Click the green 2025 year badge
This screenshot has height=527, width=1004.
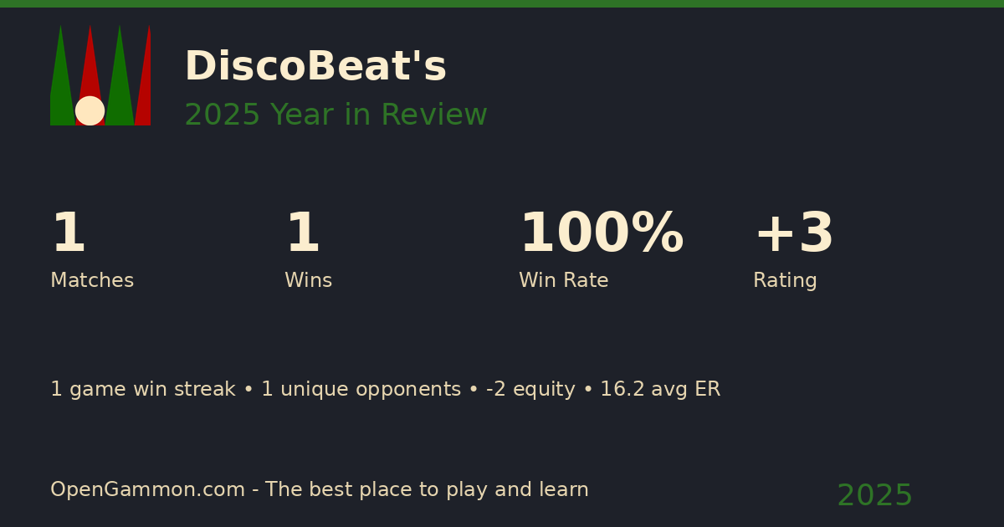pos(874,496)
